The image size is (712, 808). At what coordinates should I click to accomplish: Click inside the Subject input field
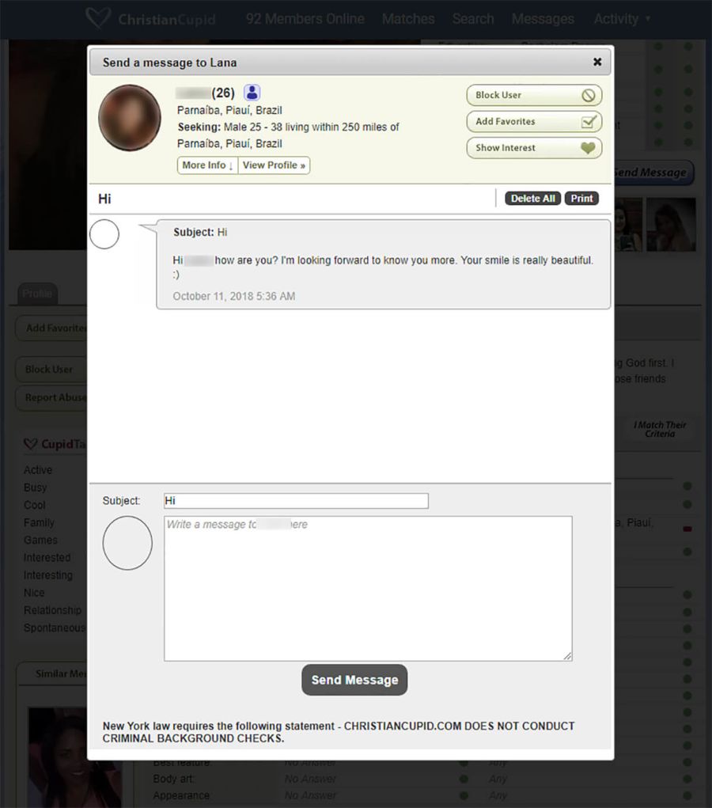coord(295,500)
